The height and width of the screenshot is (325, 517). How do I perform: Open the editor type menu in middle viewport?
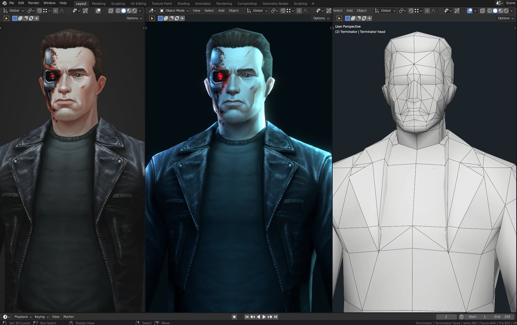click(x=153, y=11)
